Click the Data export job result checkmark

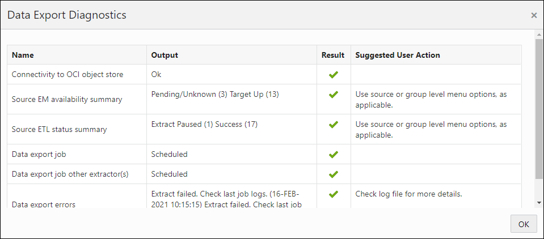pyautogui.click(x=334, y=154)
